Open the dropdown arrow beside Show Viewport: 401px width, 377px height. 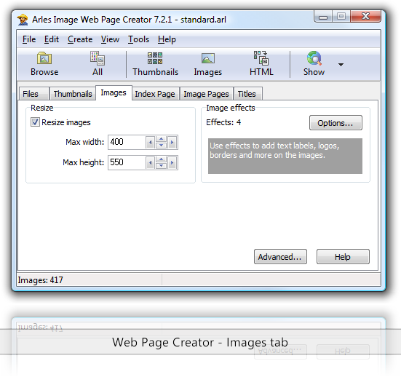point(341,65)
